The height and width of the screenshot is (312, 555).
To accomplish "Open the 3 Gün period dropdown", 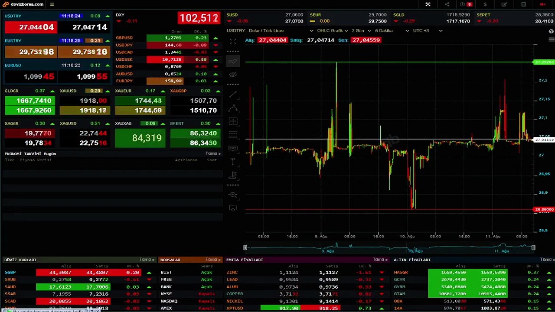I will (361, 31).
